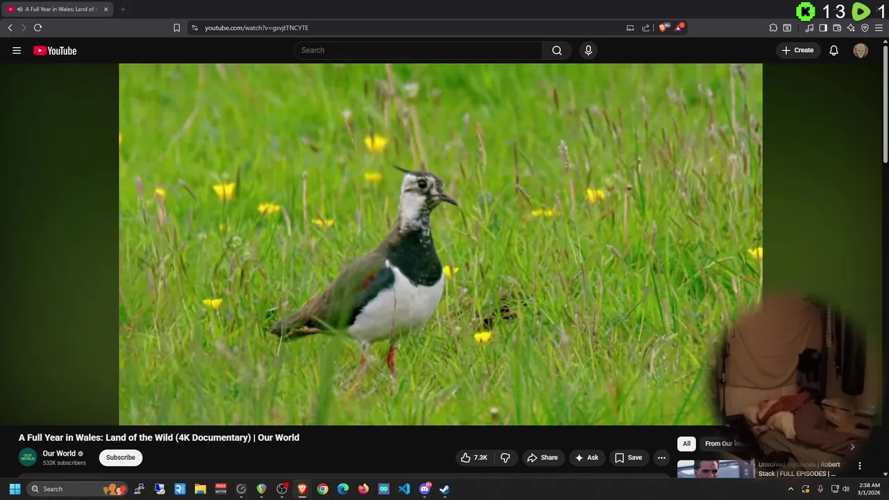The width and height of the screenshot is (889, 500).
Task: Click the Share button
Action: 542,458
